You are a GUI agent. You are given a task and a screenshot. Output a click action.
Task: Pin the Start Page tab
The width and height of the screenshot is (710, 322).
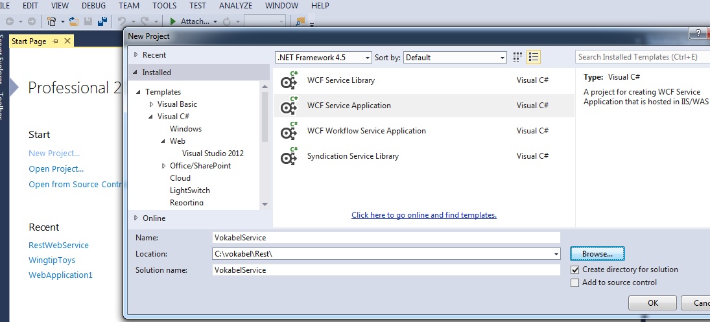pyautogui.click(x=56, y=41)
